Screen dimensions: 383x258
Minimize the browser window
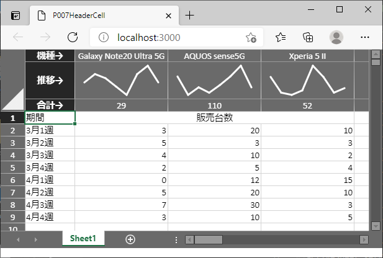tap(311, 9)
